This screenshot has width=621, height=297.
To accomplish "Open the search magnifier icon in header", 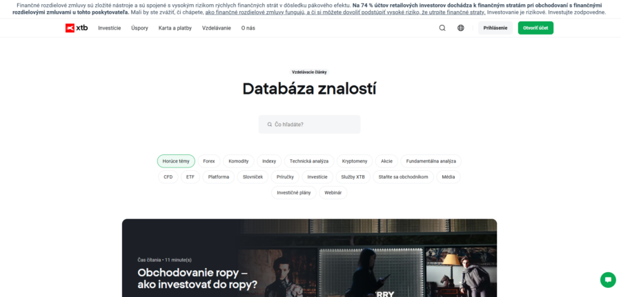I will 442,28.
